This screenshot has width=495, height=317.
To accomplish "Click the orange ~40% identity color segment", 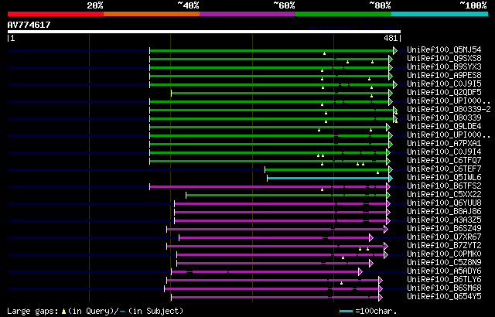I will tap(152, 14).
